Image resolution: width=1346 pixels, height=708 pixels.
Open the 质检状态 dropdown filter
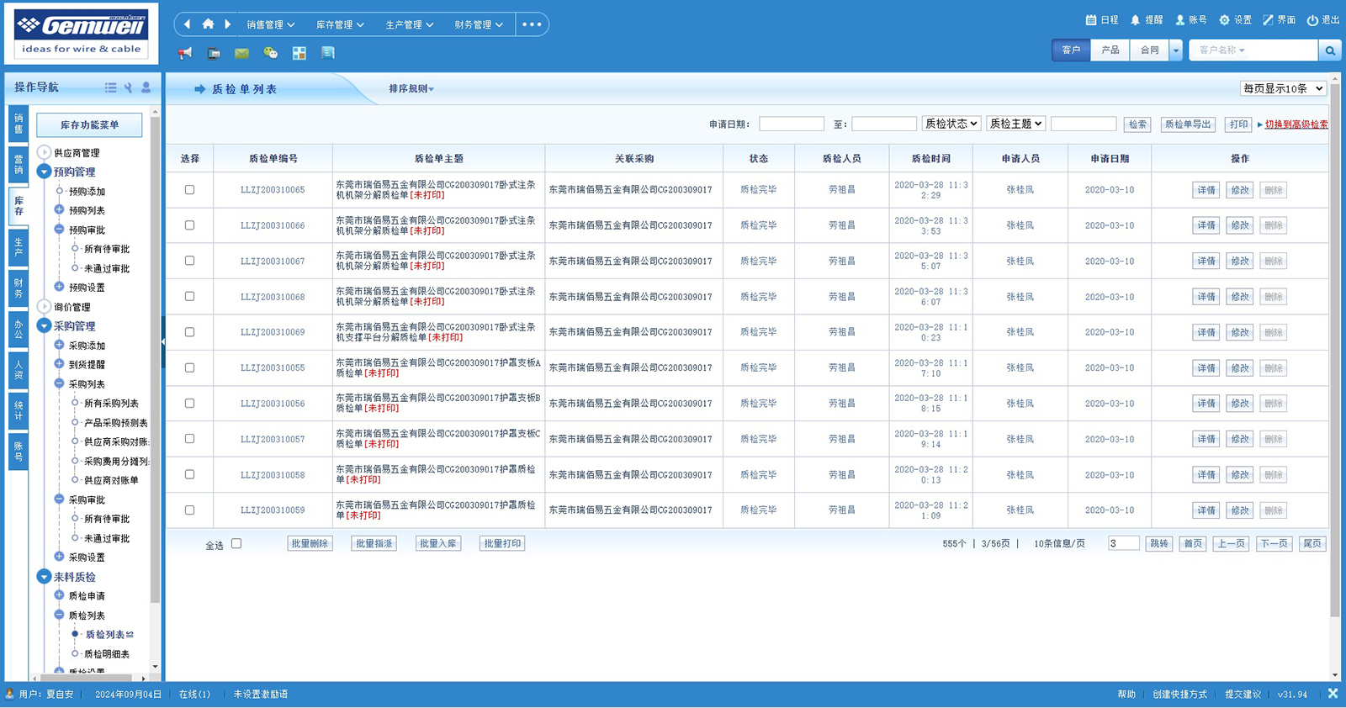coord(951,124)
